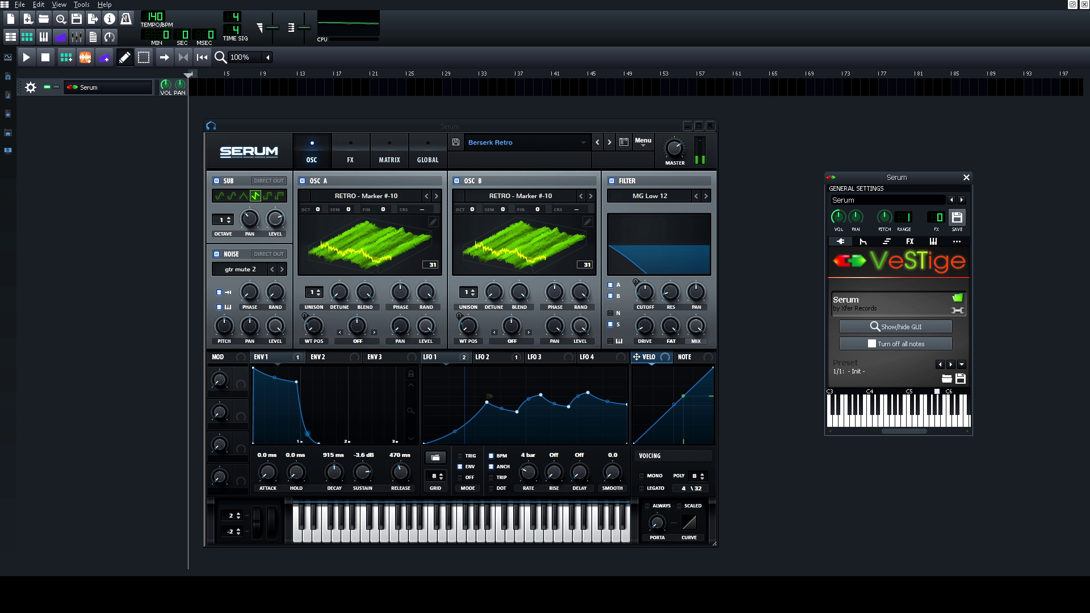Select previous OSC B wavetable arrow

[581, 196]
